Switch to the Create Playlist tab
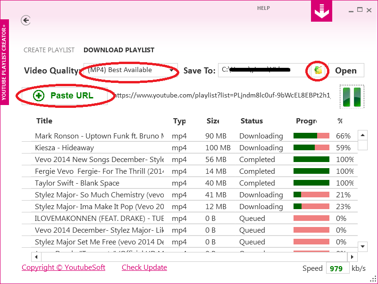The width and height of the screenshot is (378, 284). [x=49, y=50]
